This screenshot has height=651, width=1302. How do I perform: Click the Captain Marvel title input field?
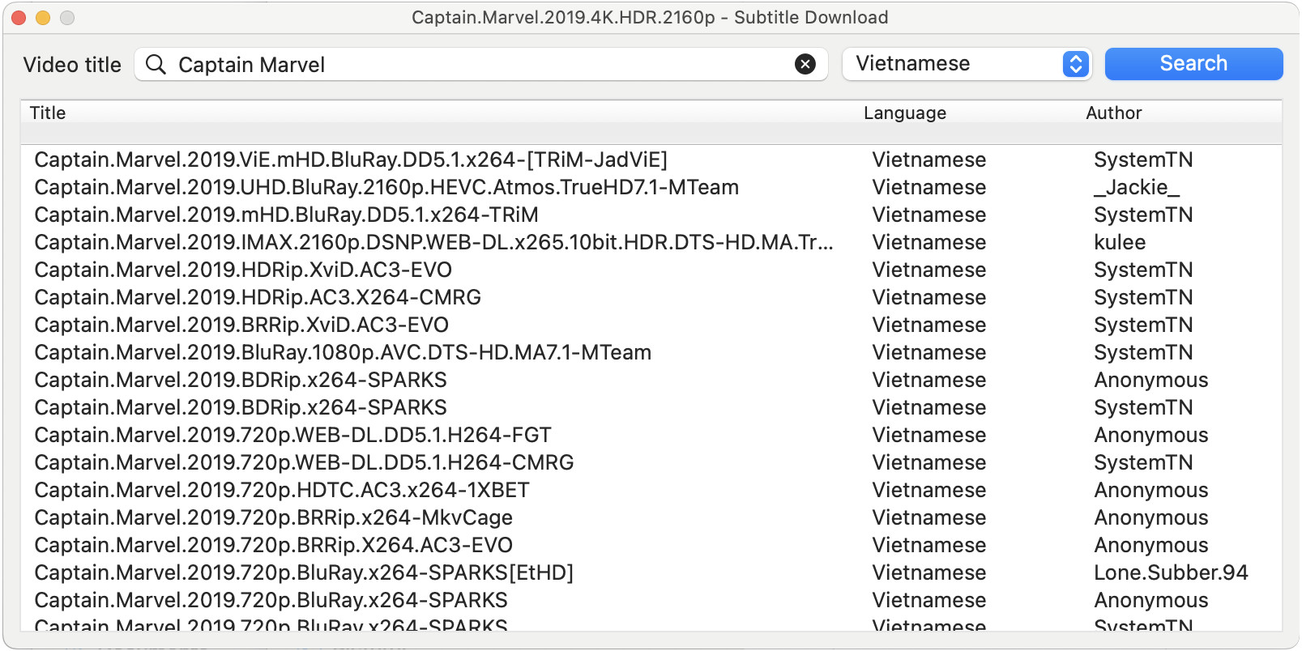click(x=478, y=65)
